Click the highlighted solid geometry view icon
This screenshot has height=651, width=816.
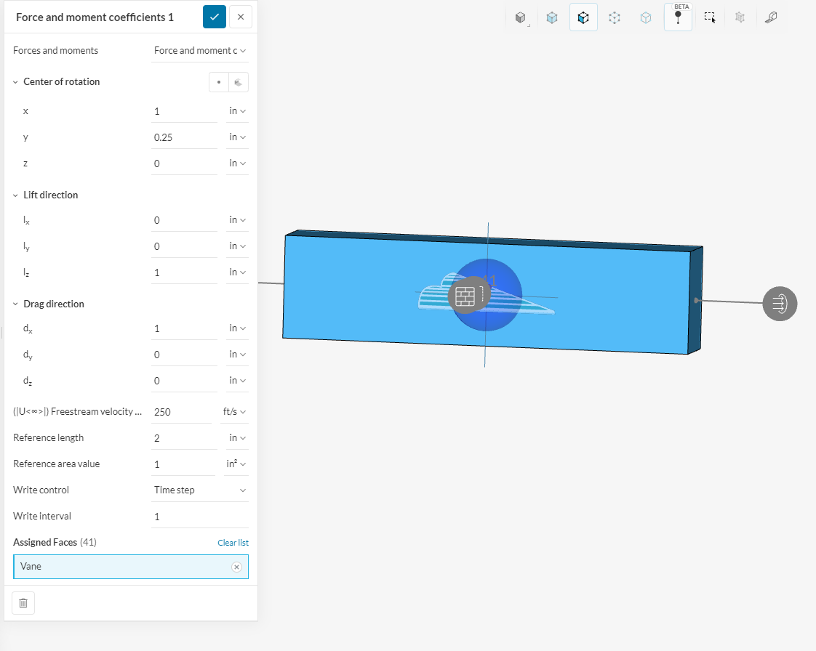(x=583, y=17)
